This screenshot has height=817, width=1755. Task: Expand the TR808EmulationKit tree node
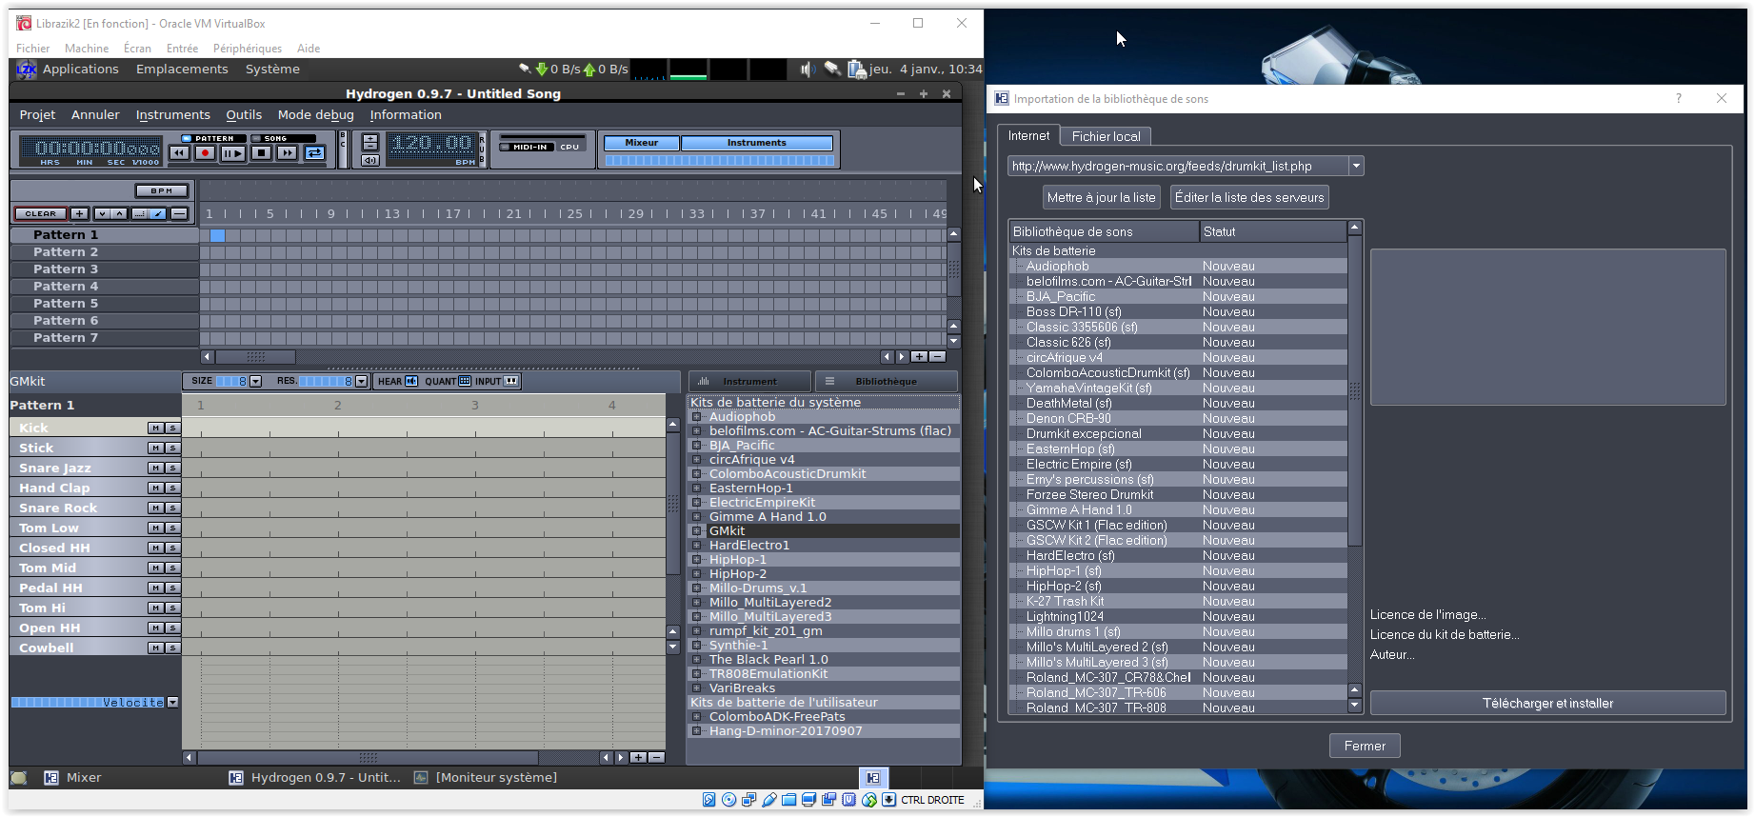click(697, 674)
